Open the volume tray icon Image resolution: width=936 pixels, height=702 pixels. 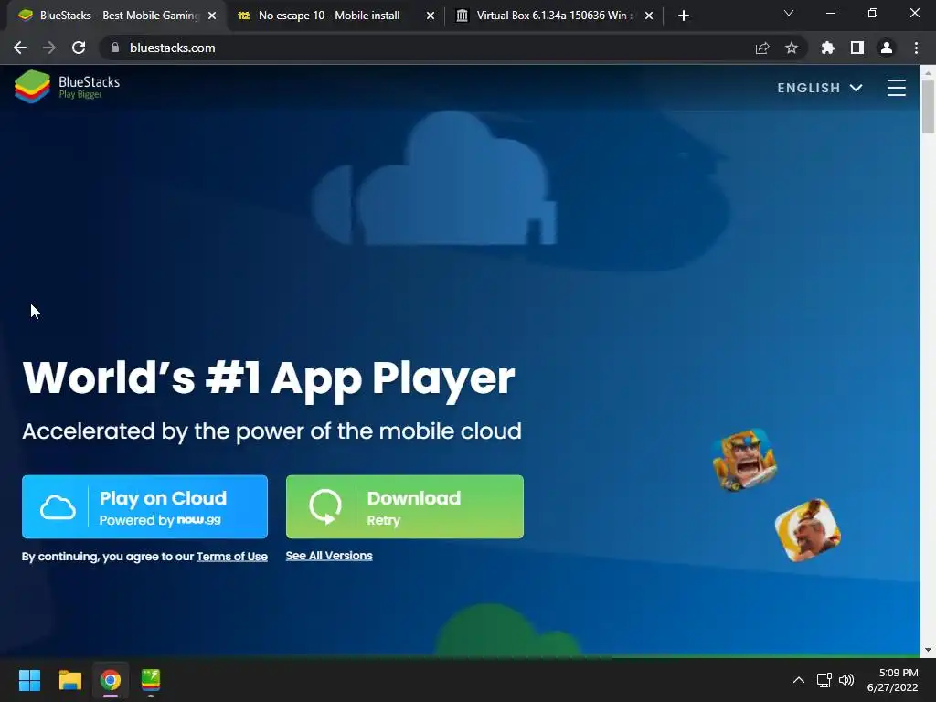(846, 680)
